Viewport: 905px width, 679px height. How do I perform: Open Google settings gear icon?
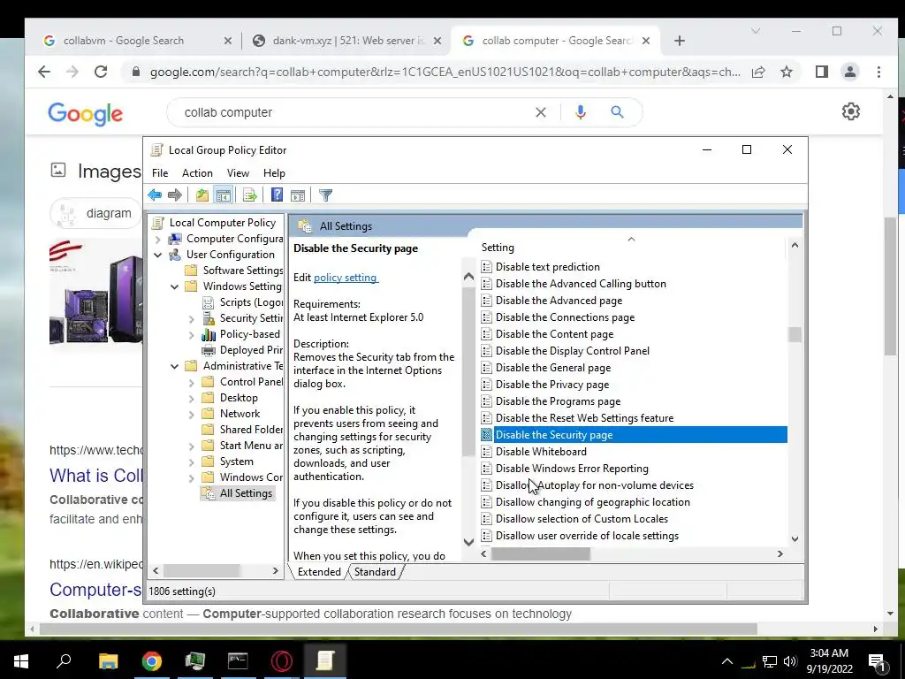point(851,111)
